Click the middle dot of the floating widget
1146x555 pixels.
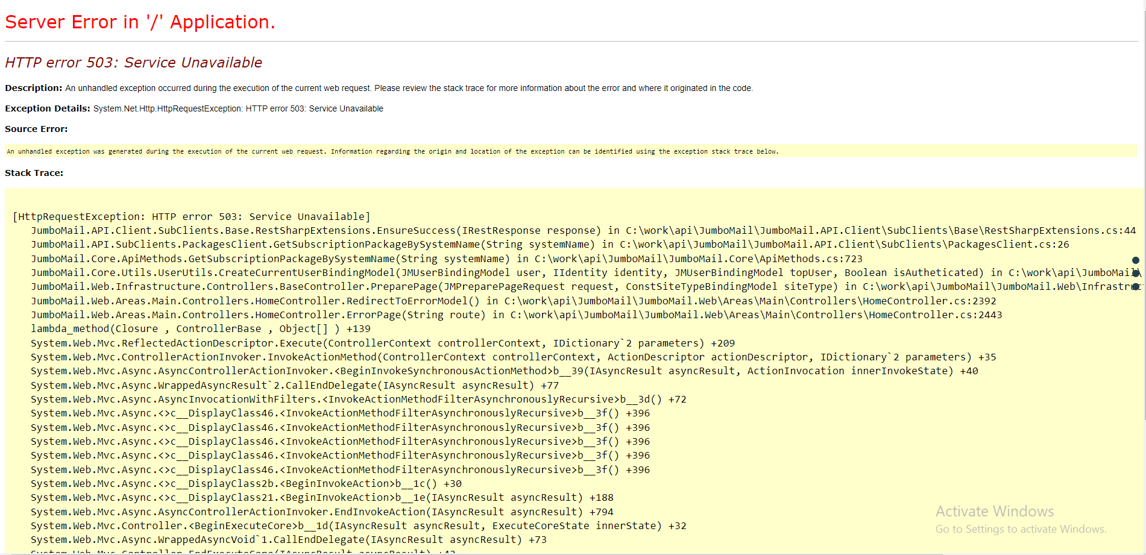[x=1136, y=273]
